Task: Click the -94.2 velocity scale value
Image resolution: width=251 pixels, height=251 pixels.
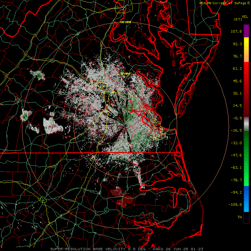Action: [x=236, y=192]
